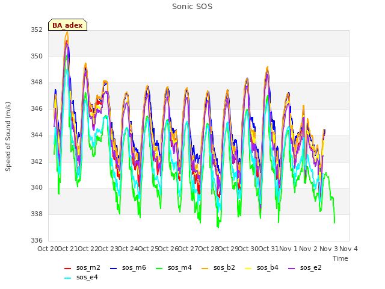Click the 344 y-axis tick label
This screenshot has width=385, height=289.
(37, 135)
